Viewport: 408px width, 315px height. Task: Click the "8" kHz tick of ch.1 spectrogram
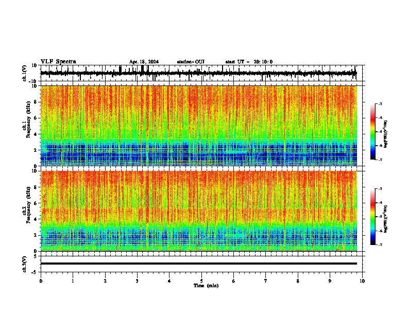point(36,102)
